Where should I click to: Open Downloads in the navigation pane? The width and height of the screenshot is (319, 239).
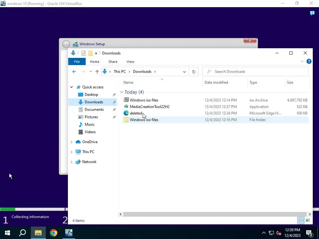click(x=94, y=102)
